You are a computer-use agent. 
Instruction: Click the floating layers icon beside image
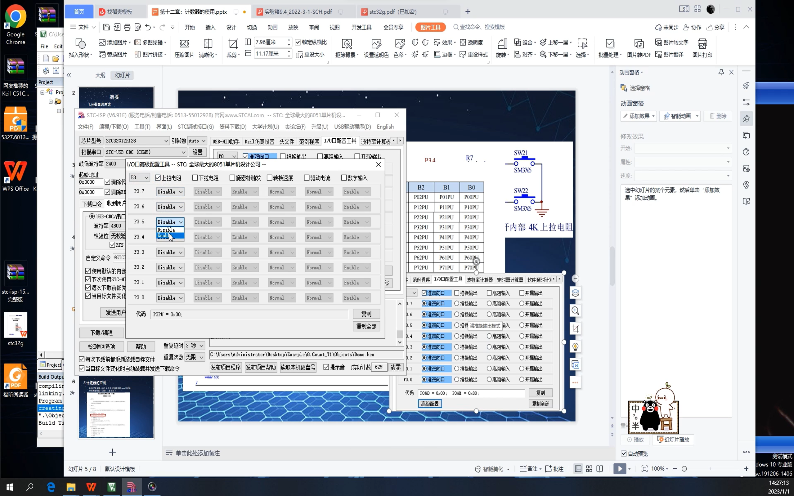click(x=575, y=293)
